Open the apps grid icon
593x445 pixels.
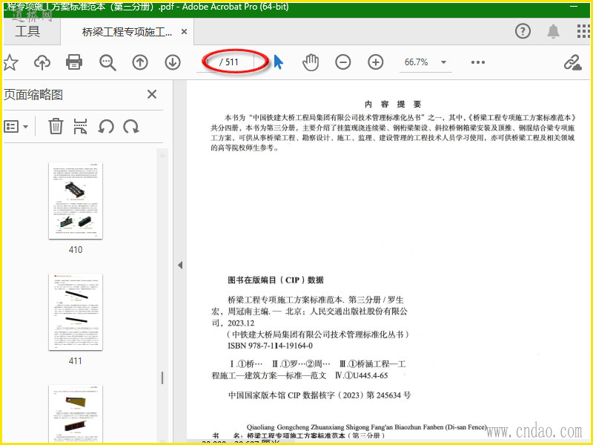[x=583, y=31]
